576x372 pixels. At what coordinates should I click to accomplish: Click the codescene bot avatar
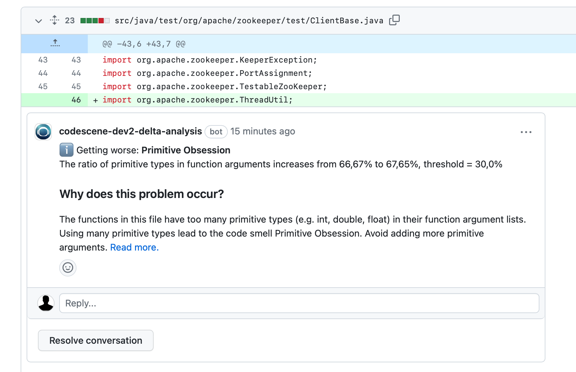(x=43, y=132)
